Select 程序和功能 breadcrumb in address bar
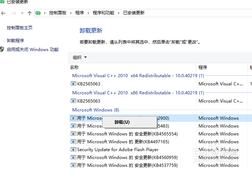252x169 pixels. pos(104,13)
